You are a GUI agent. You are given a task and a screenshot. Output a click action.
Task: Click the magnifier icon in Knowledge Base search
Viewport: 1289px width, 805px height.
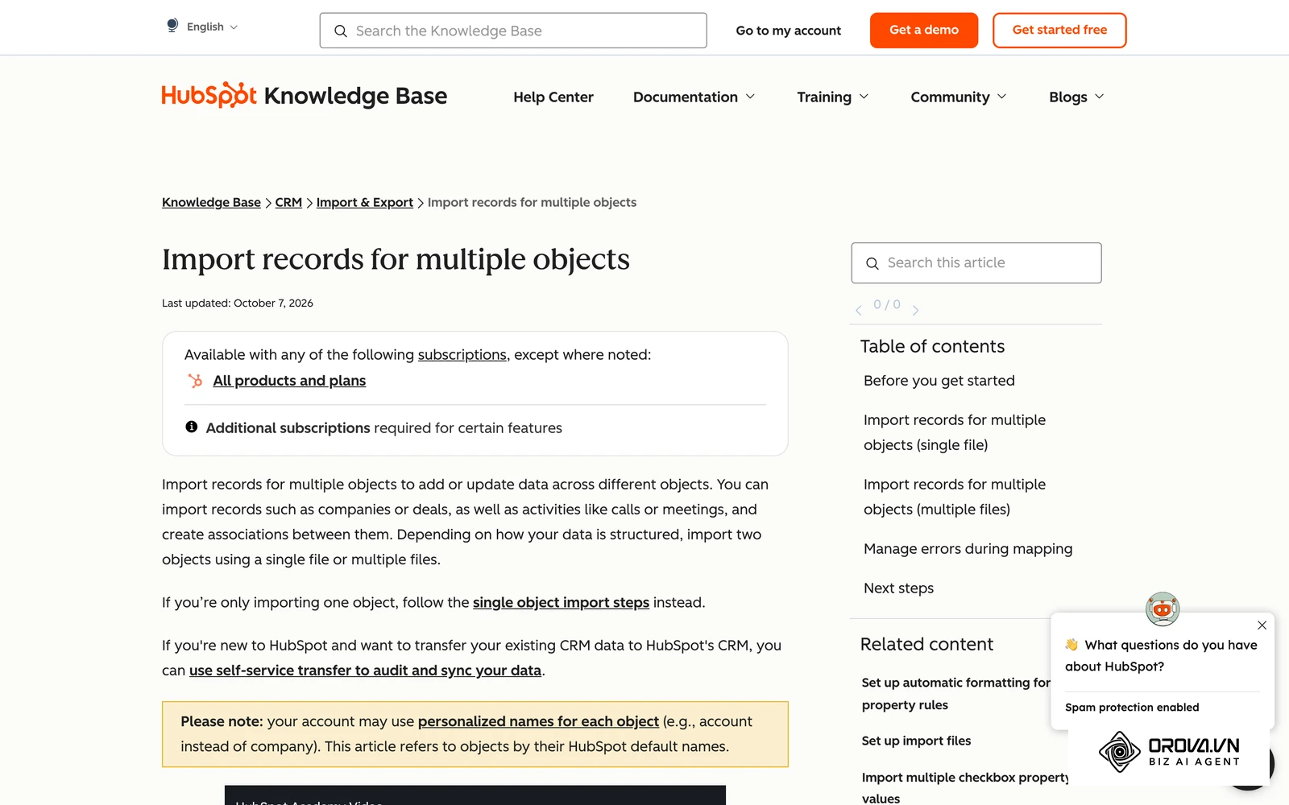[341, 31]
